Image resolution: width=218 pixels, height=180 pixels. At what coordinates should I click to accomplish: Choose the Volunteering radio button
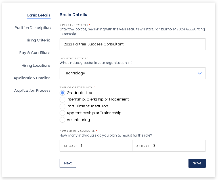[62, 120]
